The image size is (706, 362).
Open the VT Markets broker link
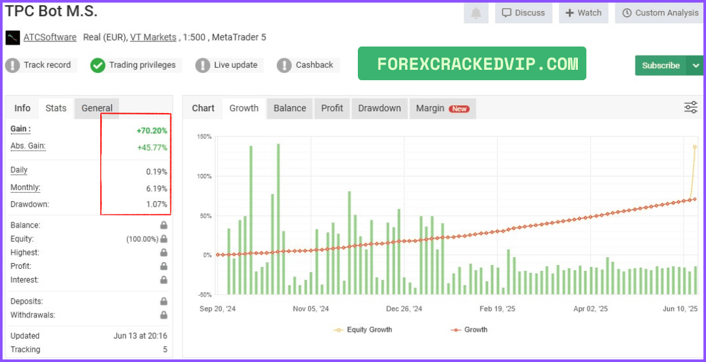(x=153, y=37)
